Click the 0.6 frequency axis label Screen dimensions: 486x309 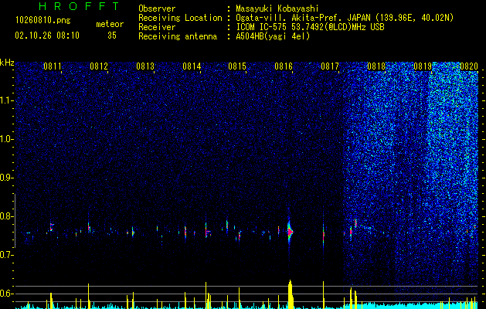(6, 294)
